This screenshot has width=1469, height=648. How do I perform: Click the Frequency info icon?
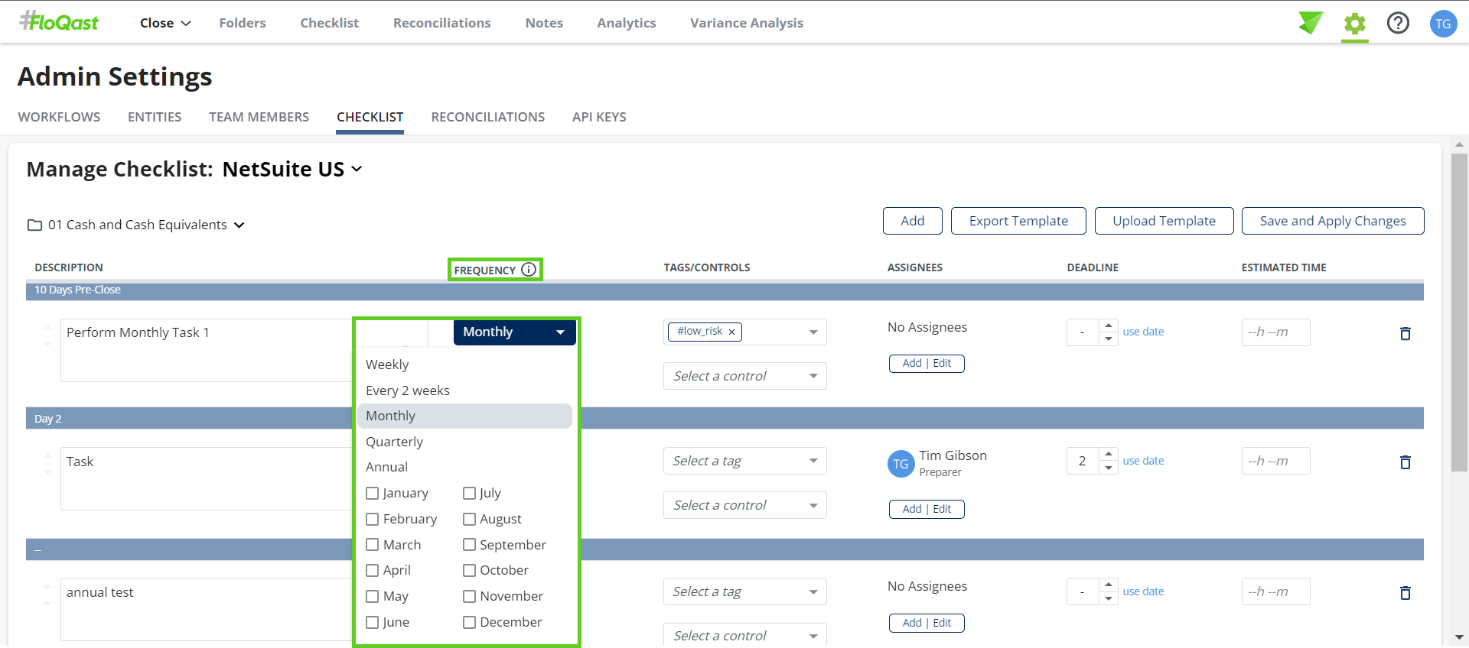coord(529,270)
